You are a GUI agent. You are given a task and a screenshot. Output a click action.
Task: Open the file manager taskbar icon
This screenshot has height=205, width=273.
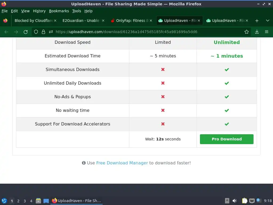click(38, 201)
